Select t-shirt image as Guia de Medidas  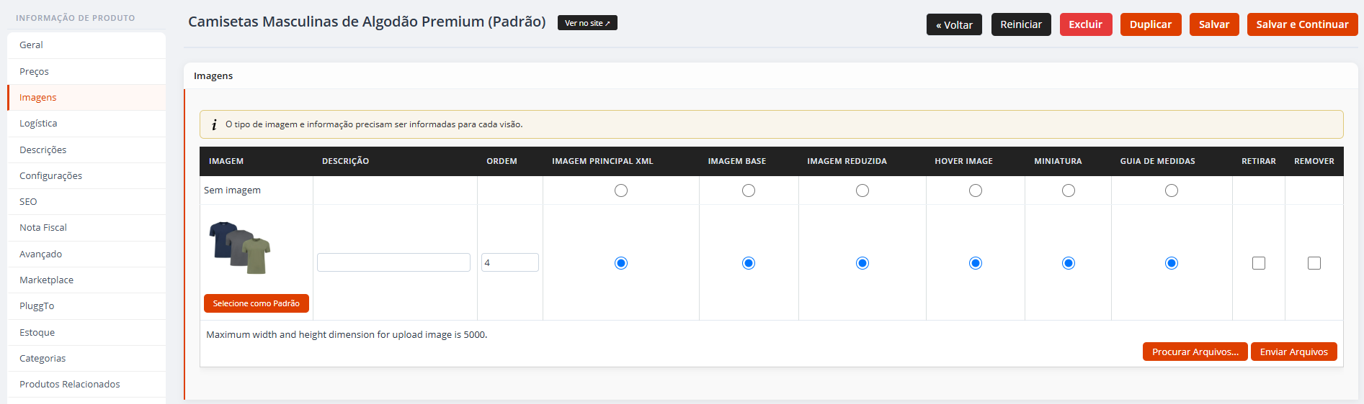tap(1172, 263)
